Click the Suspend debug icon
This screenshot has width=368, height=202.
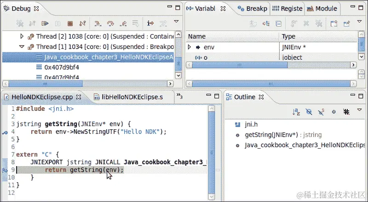point(57,23)
